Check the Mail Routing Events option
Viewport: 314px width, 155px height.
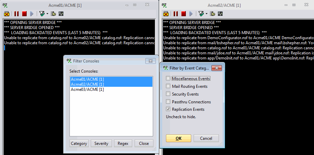168,86
